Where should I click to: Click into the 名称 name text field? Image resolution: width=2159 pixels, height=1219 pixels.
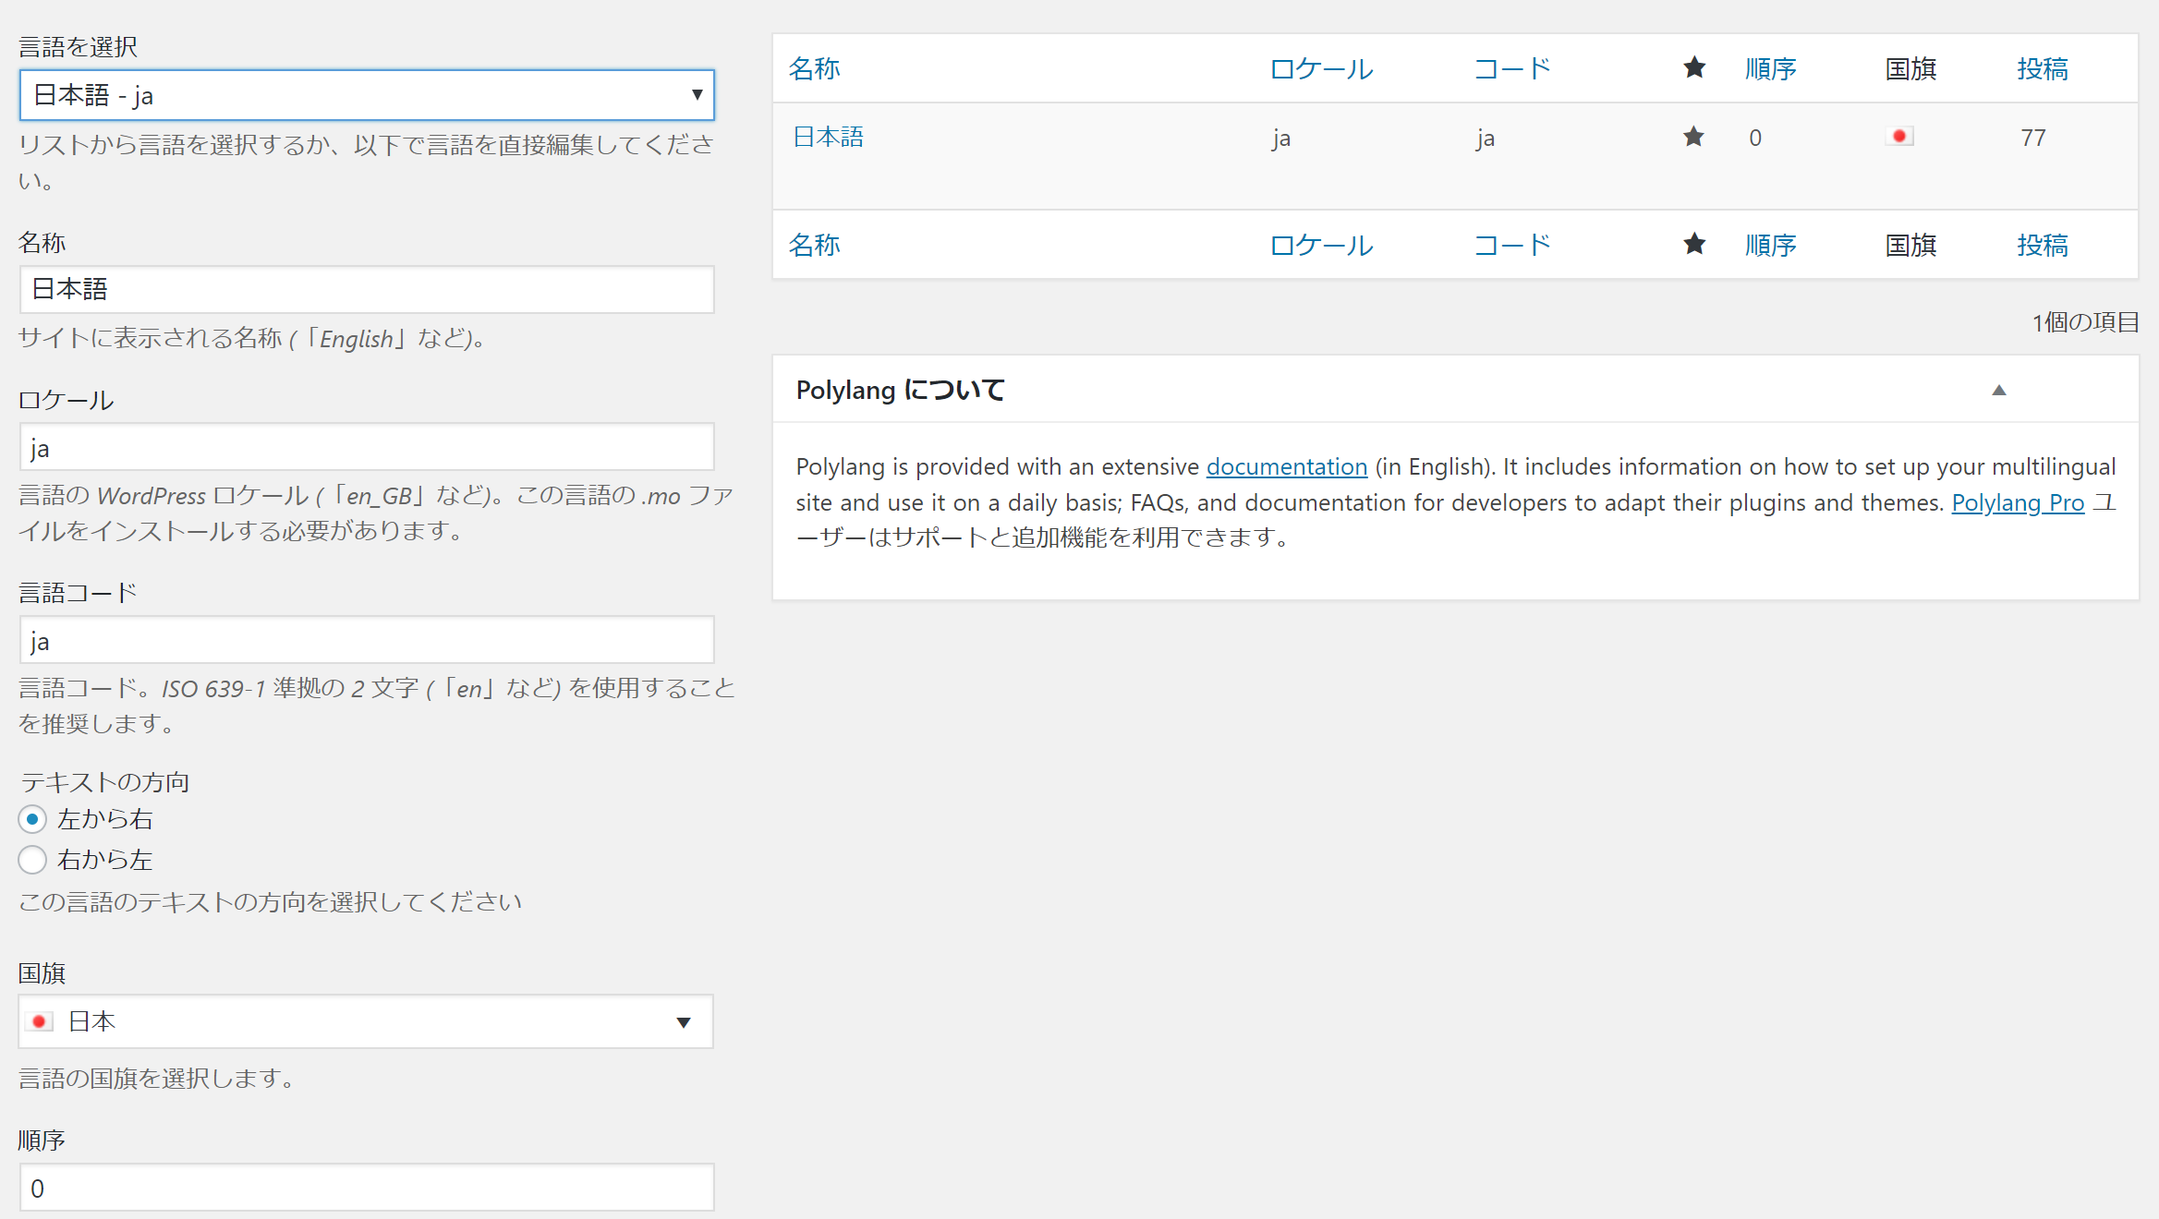point(367,289)
